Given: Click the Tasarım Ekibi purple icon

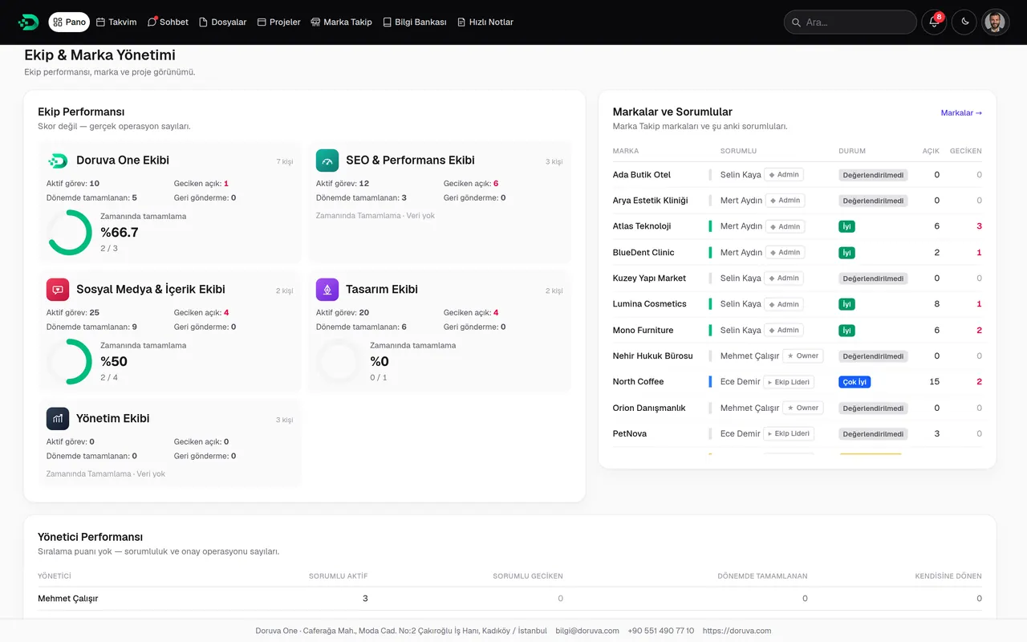Looking at the screenshot, I should click(327, 290).
